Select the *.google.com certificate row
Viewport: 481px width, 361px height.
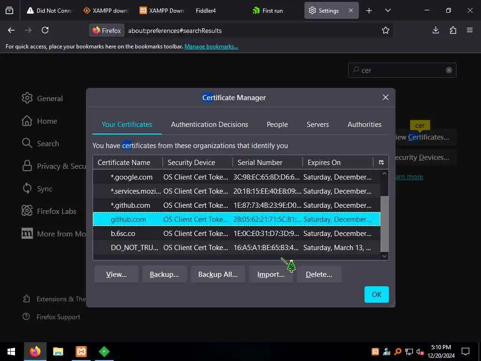pos(237,177)
